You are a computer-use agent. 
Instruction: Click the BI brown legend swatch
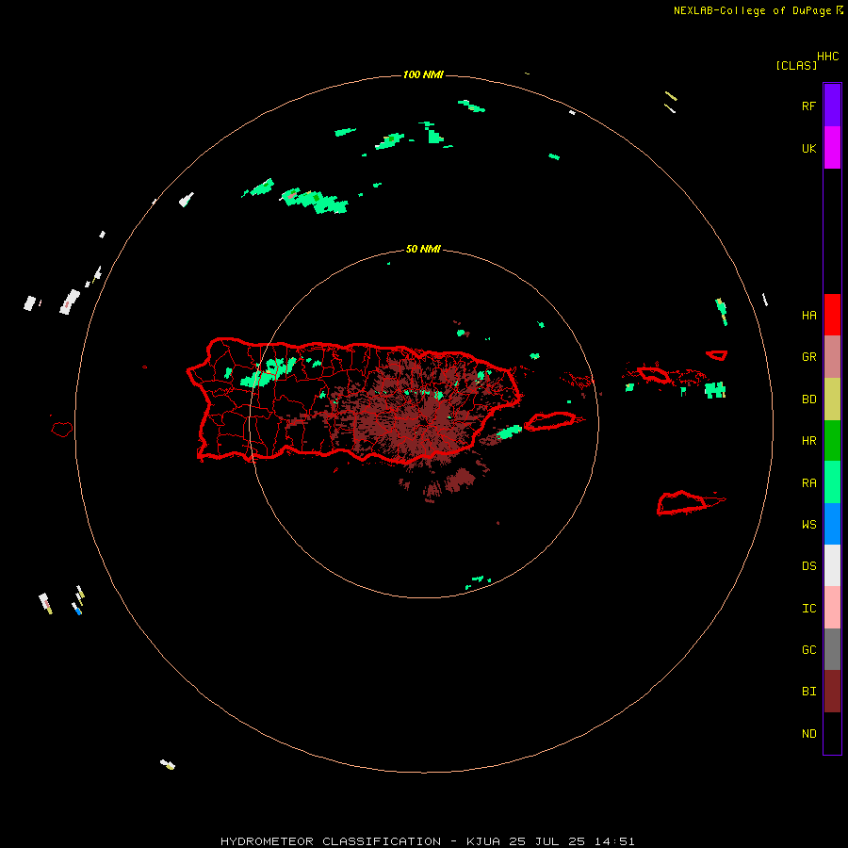pos(832,692)
